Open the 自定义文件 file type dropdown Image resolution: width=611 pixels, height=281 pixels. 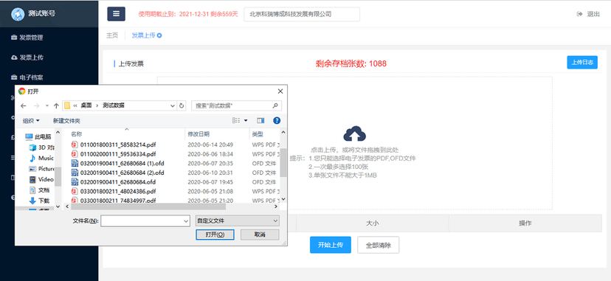(x=238, y=221)
